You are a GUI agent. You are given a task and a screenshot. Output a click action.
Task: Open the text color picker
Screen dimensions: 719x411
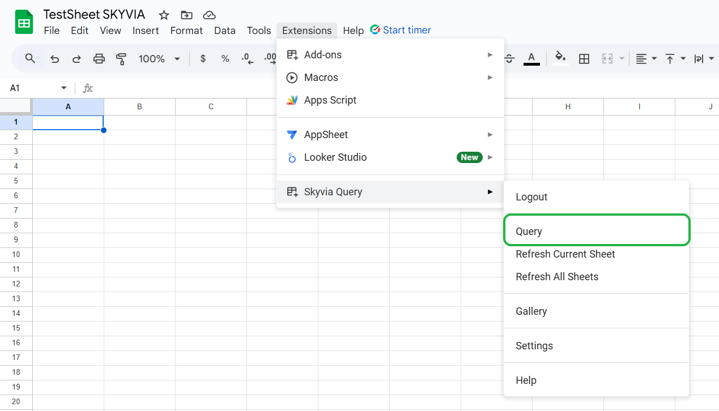[531, 58]
